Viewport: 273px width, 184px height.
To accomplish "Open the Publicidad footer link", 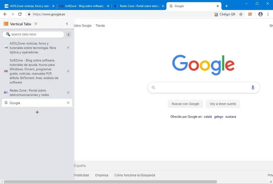I will click(x=81, y=175).
